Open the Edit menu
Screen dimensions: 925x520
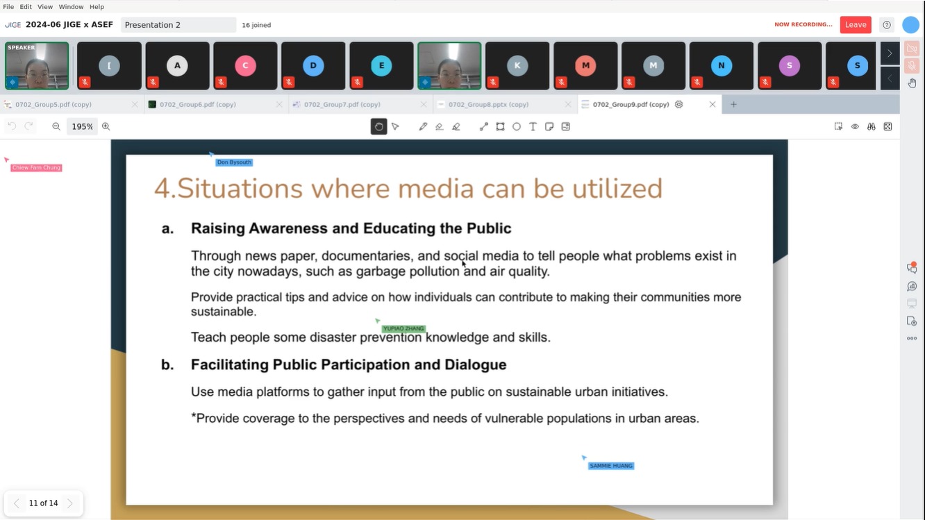tap(26, 7)
